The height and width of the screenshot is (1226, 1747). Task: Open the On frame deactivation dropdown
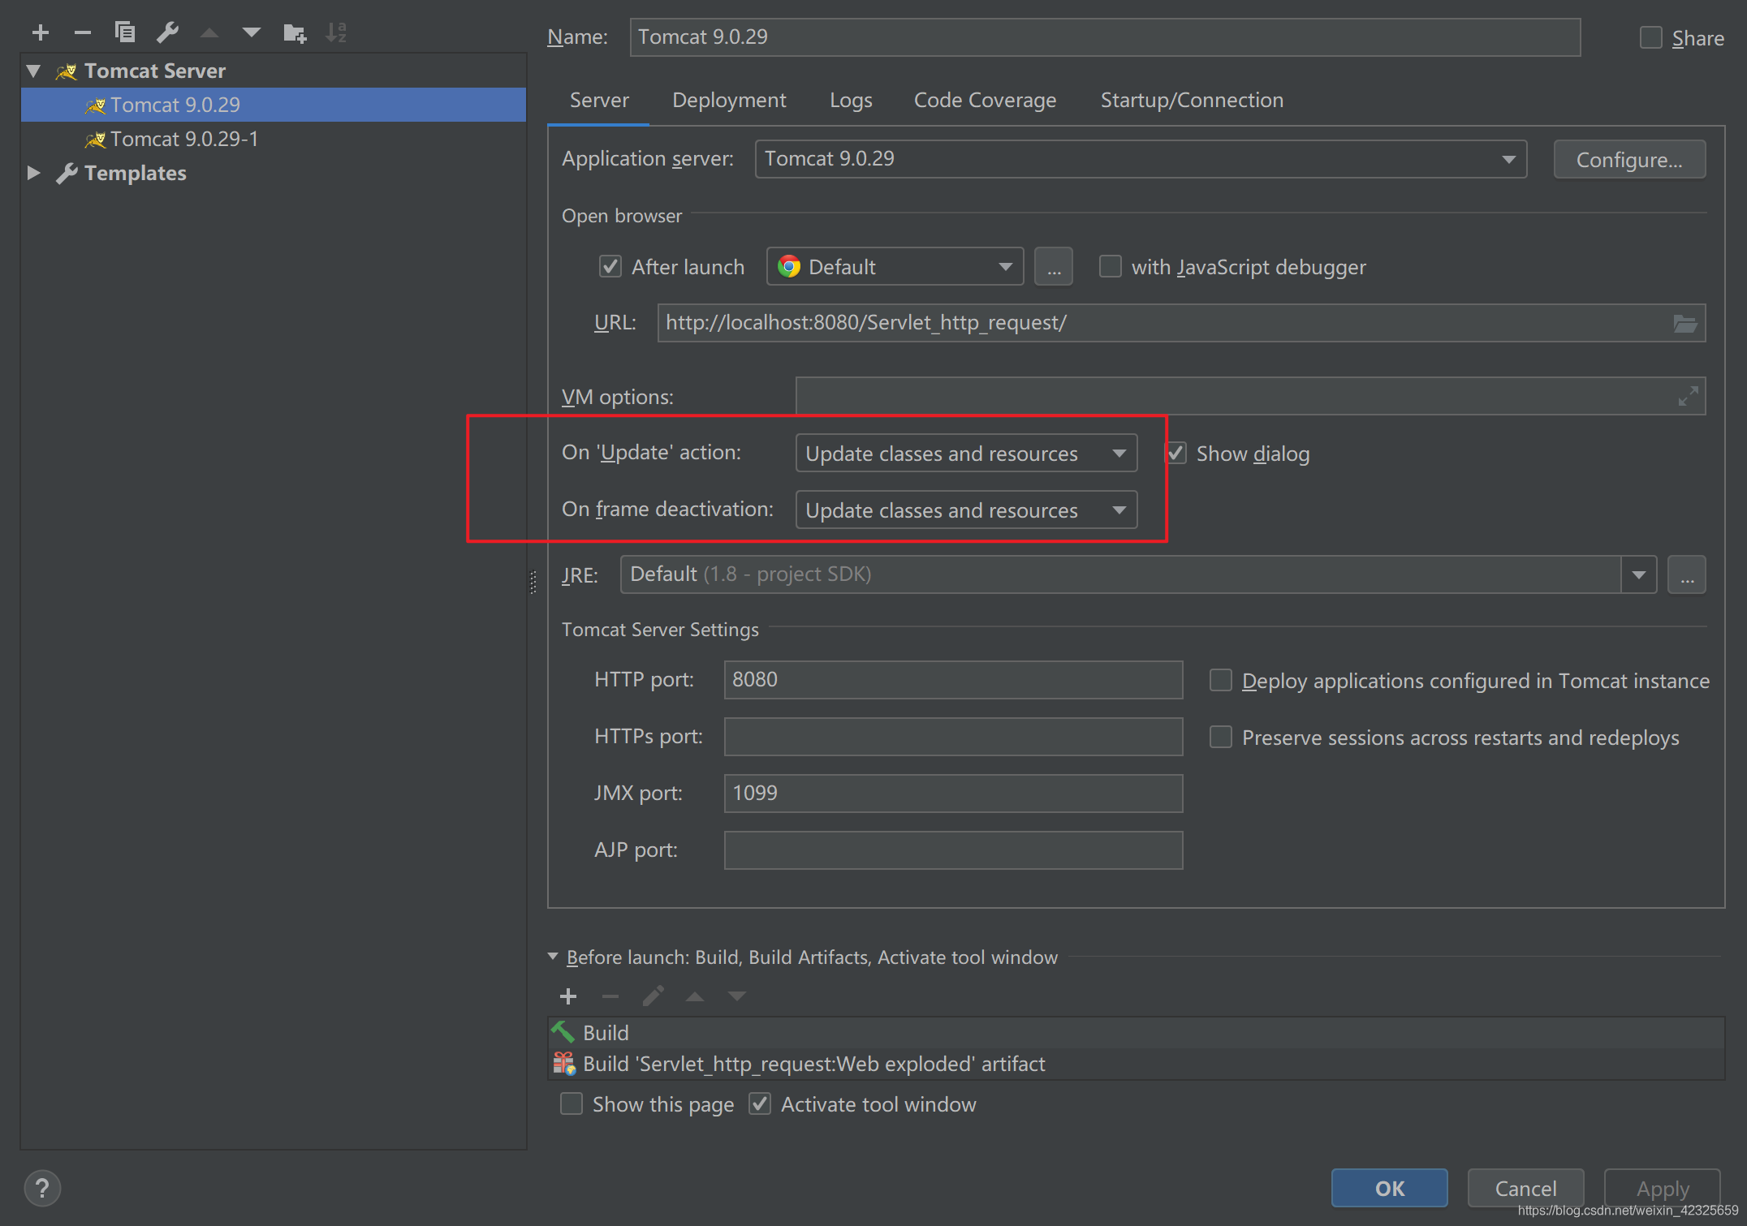point(966,510)
